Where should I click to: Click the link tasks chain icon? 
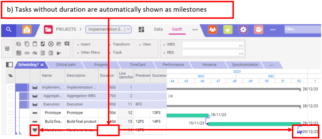(27, 53)
